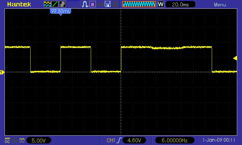
Task: Click the pink letter 'a' auto-mode icon
Action: click(93, 4)
